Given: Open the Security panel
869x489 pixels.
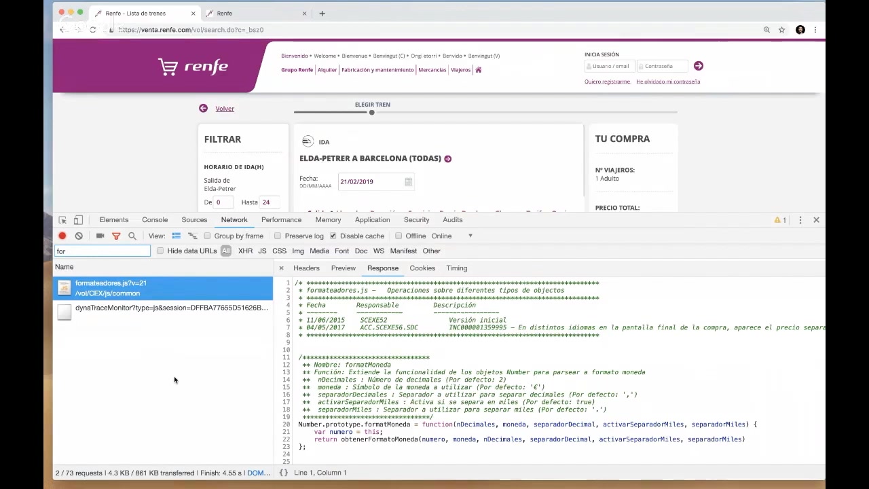Looking at the screenshot, I should tap(416, 220).
